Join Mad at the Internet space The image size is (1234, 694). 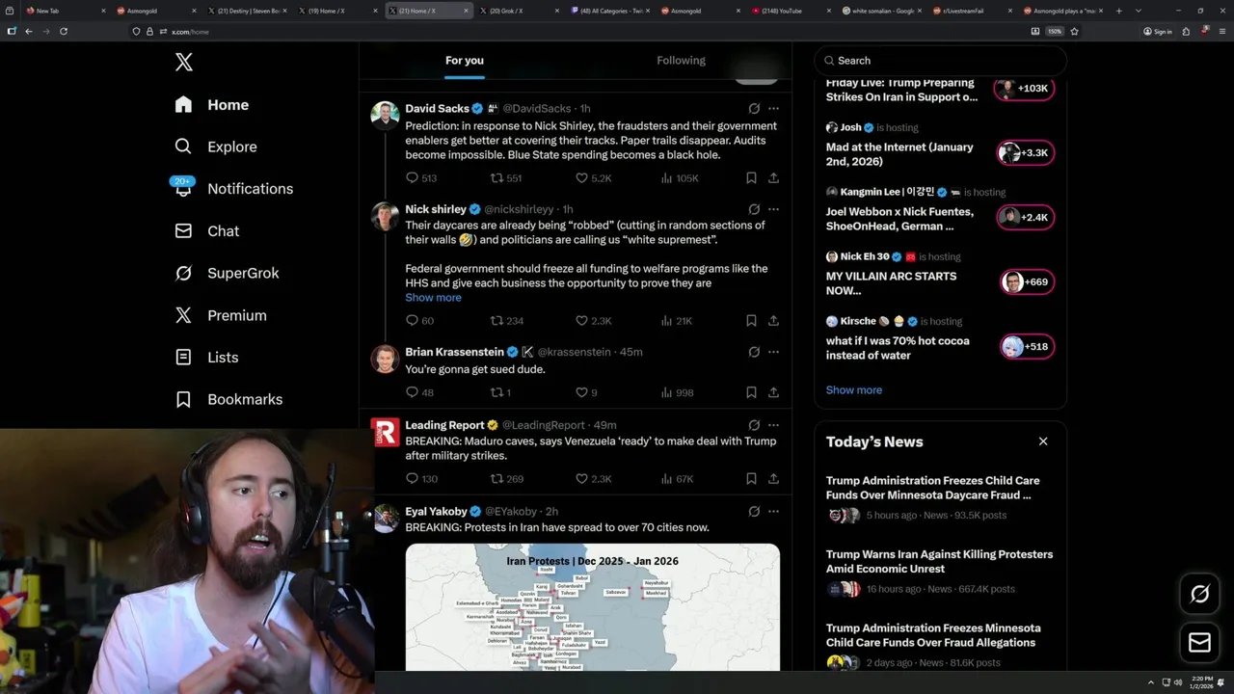click(1026, 153)
